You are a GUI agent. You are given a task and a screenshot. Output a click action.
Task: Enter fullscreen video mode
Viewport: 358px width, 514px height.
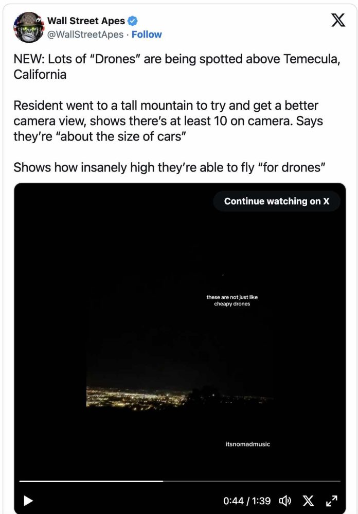(x=332, y=500)
